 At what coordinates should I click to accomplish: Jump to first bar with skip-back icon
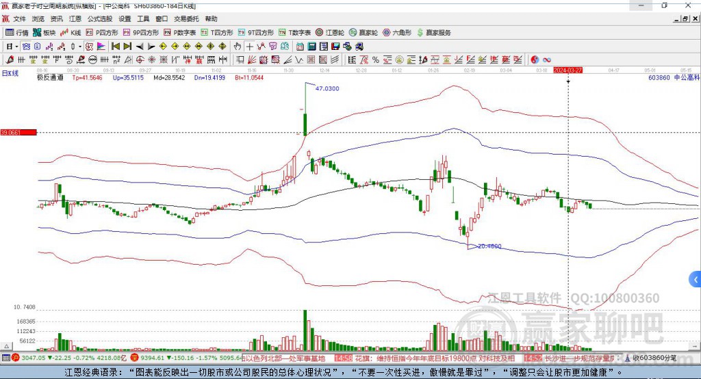115,47
